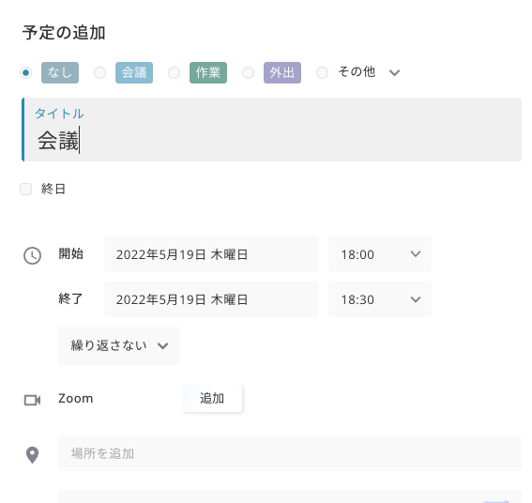The height and width of the screenshot is (503, 532).
Task: Click the その他 label text
Action: 357,72
